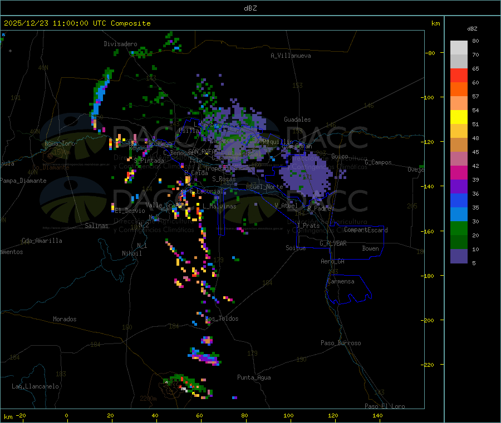Click the magenta 39-42 dBZ legend swatch
The height and width of the screenshot is (423, 501).
tap(459, 172)
